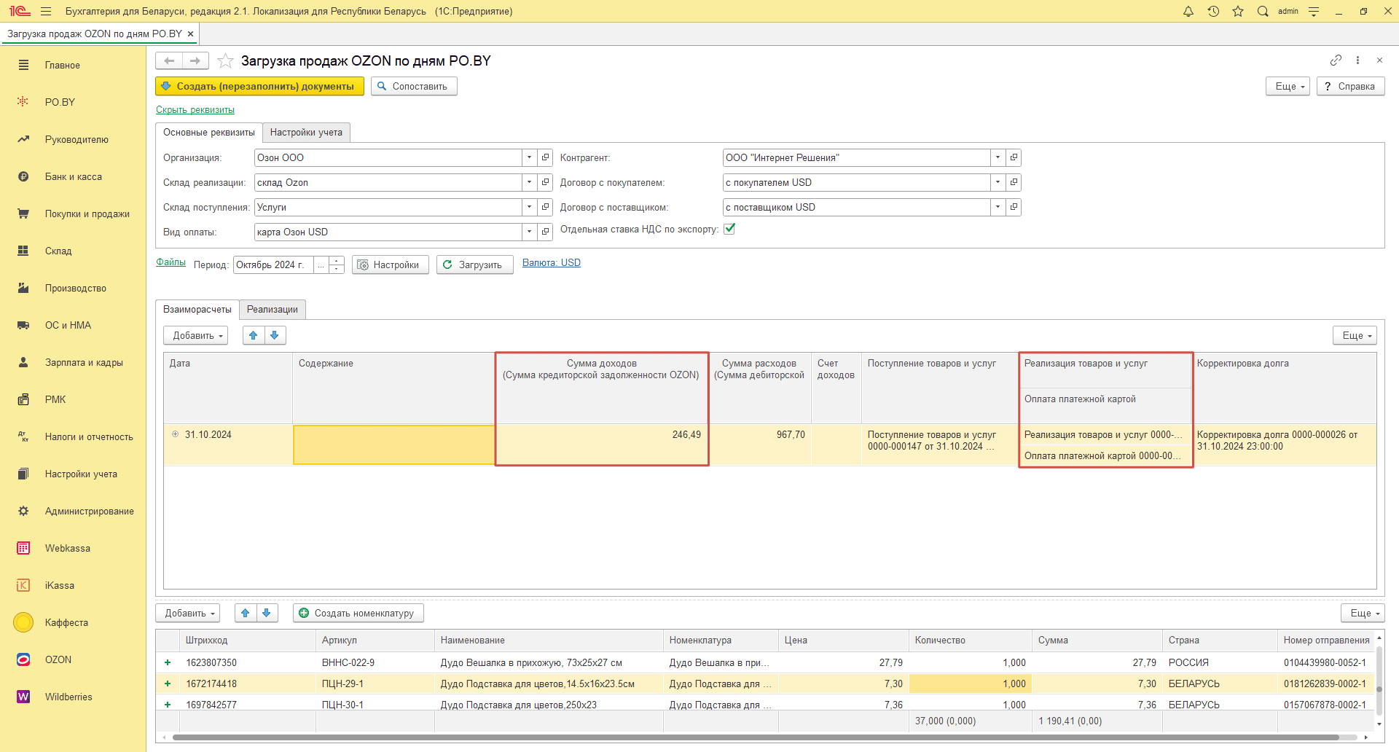The width and height of the screenshot is (1399, 752).
Task: Switch to the Реализации tab
Action: [x=273, y=309]
